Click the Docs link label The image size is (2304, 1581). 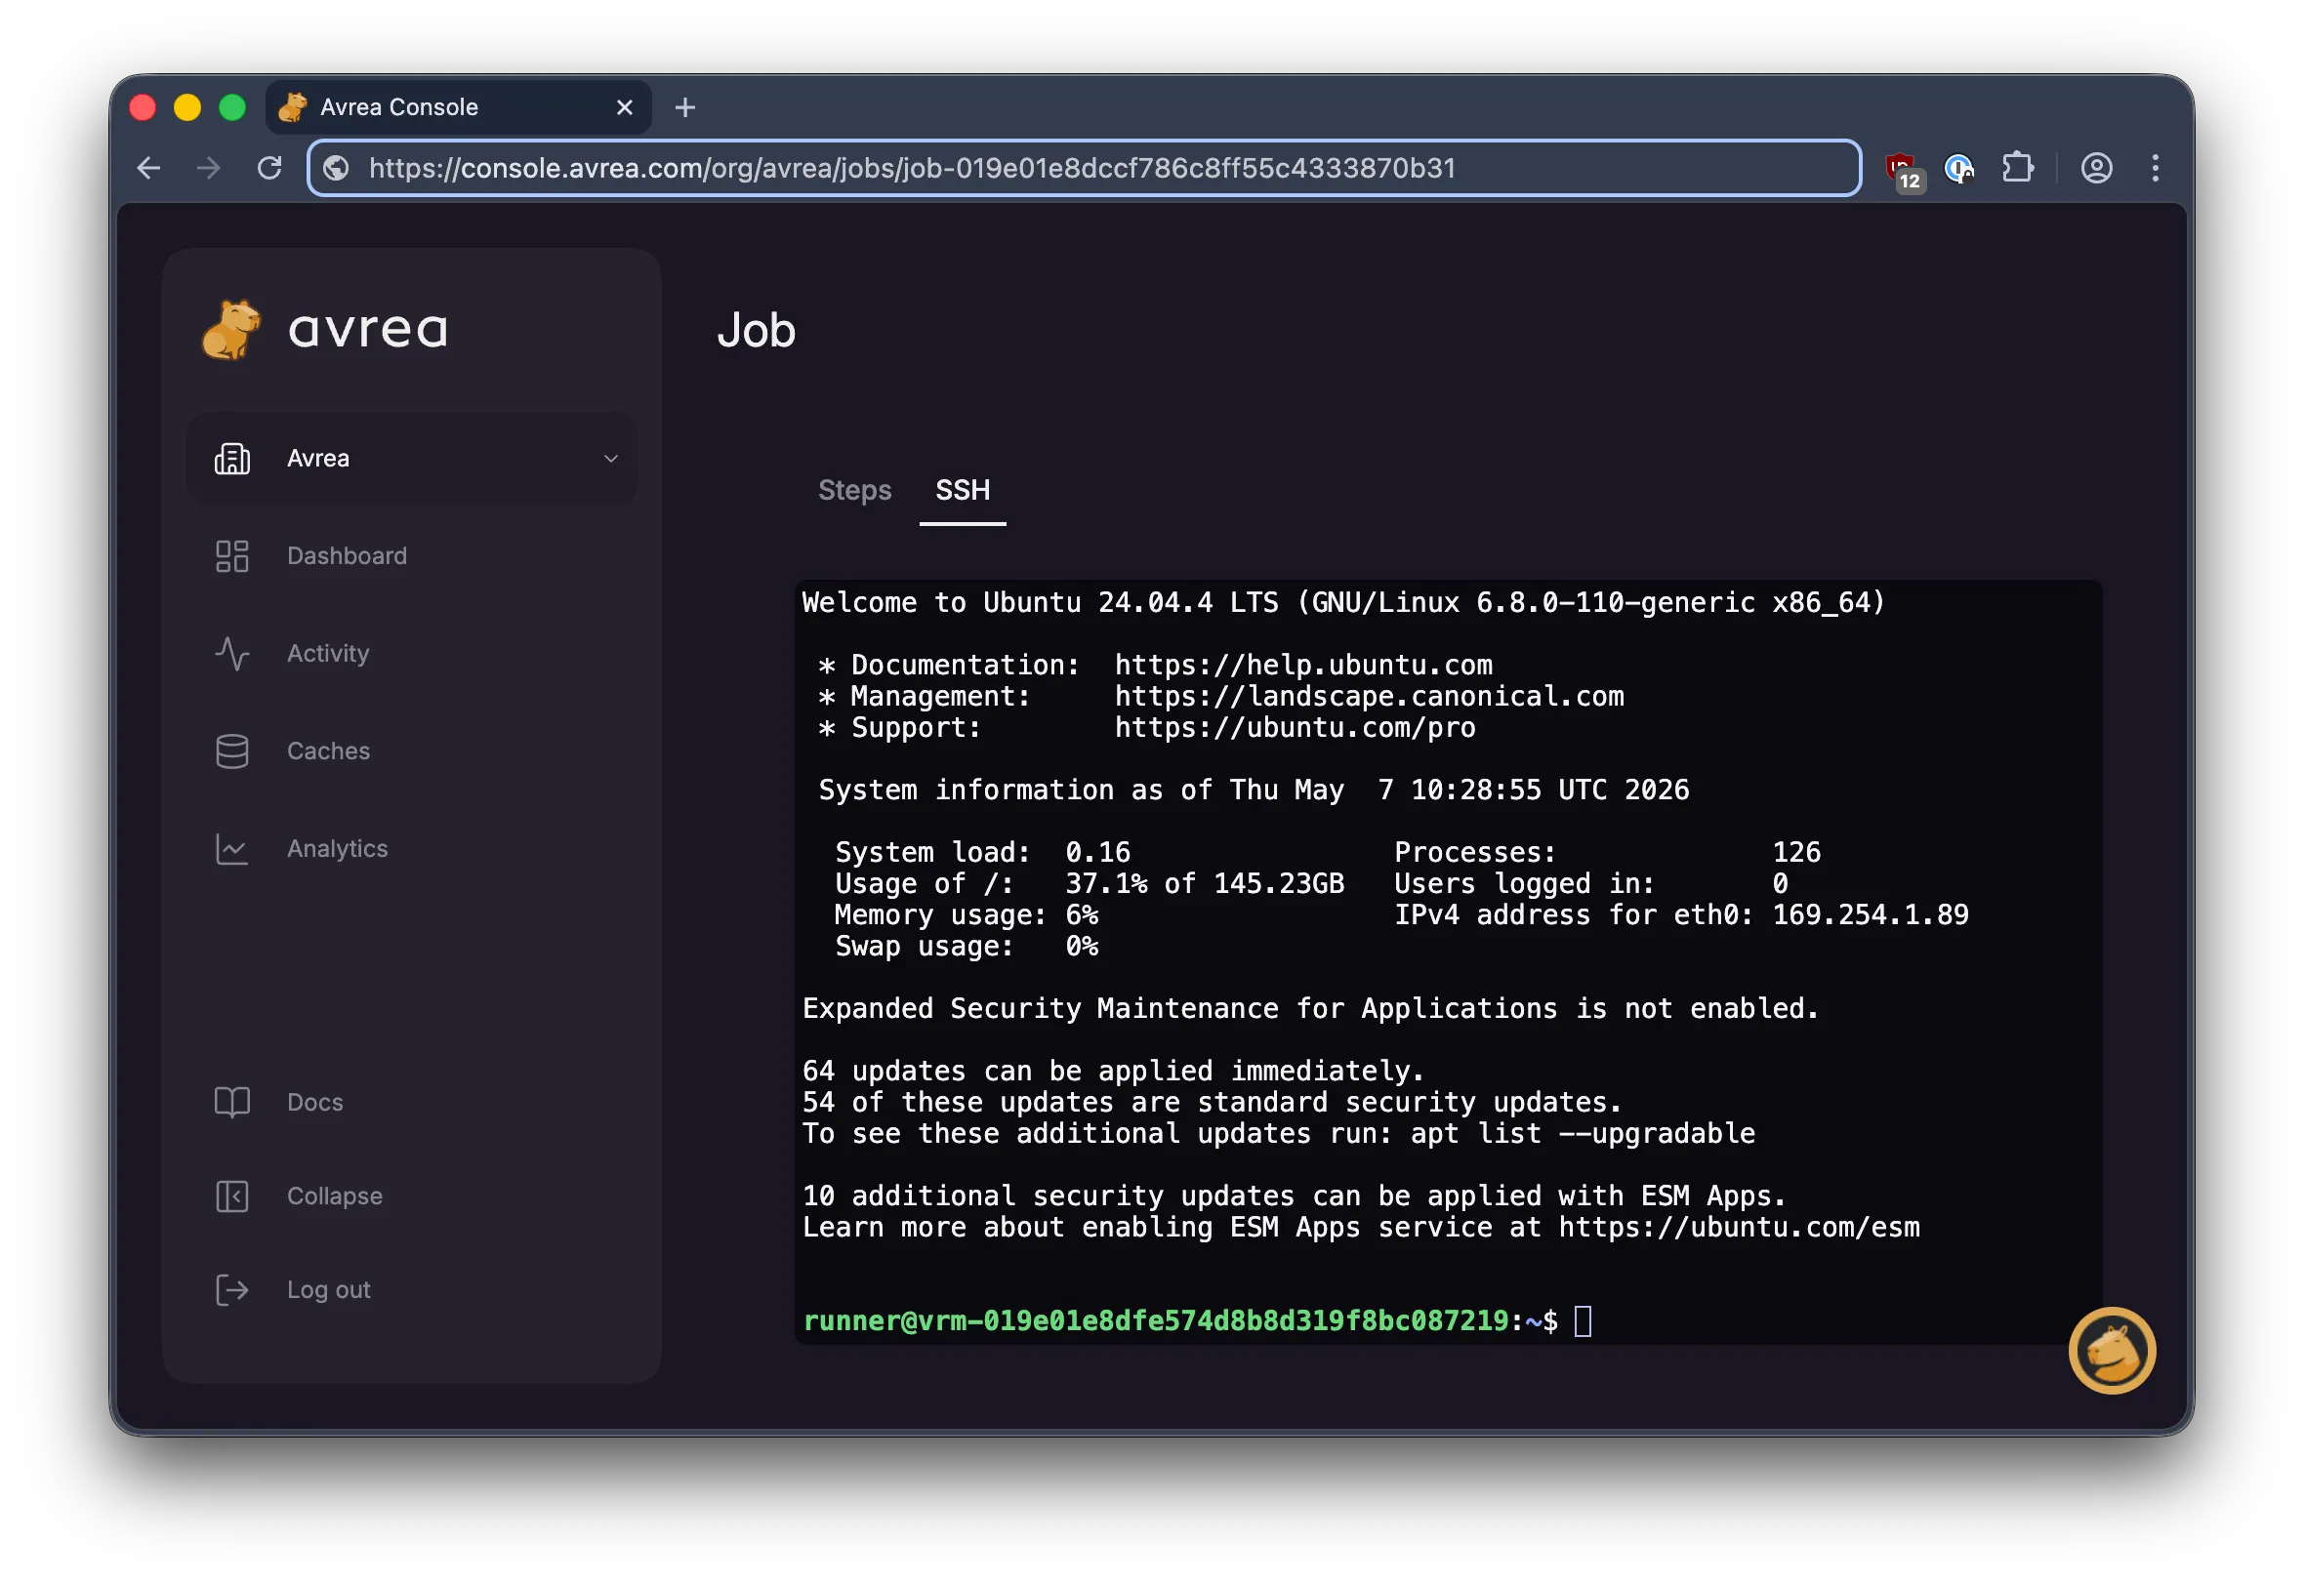click(315, 1103)
